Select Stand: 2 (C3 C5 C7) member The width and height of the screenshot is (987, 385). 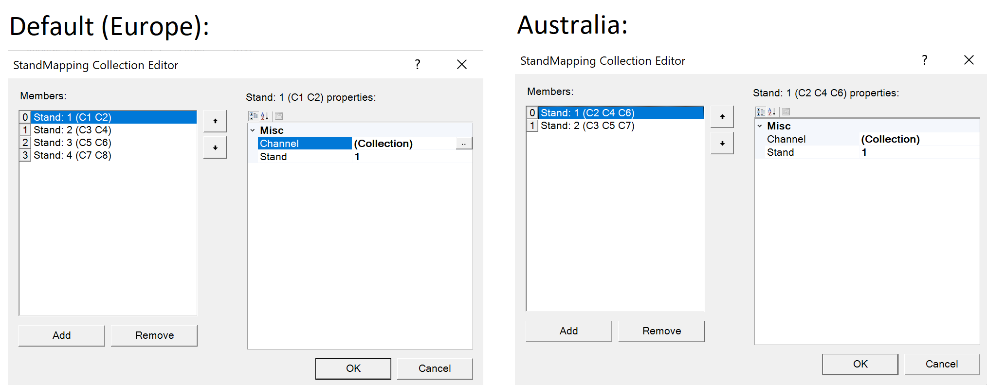[587, 126]
